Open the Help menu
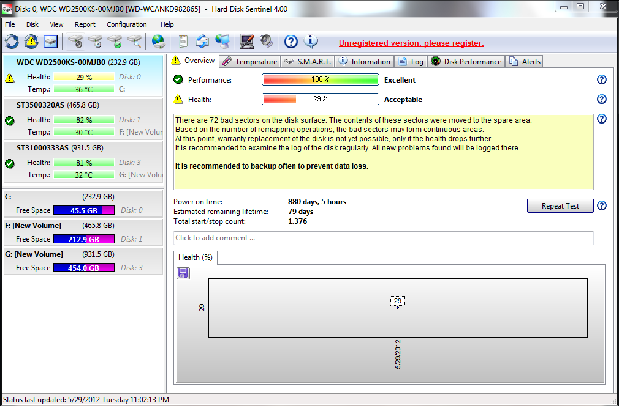619x406 pixels. coord(167,24)
